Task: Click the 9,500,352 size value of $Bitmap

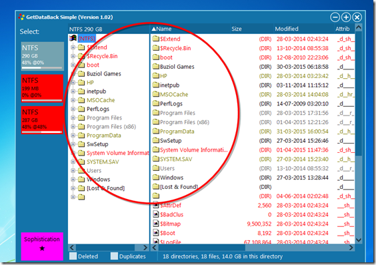Action: tap(259, 224)
